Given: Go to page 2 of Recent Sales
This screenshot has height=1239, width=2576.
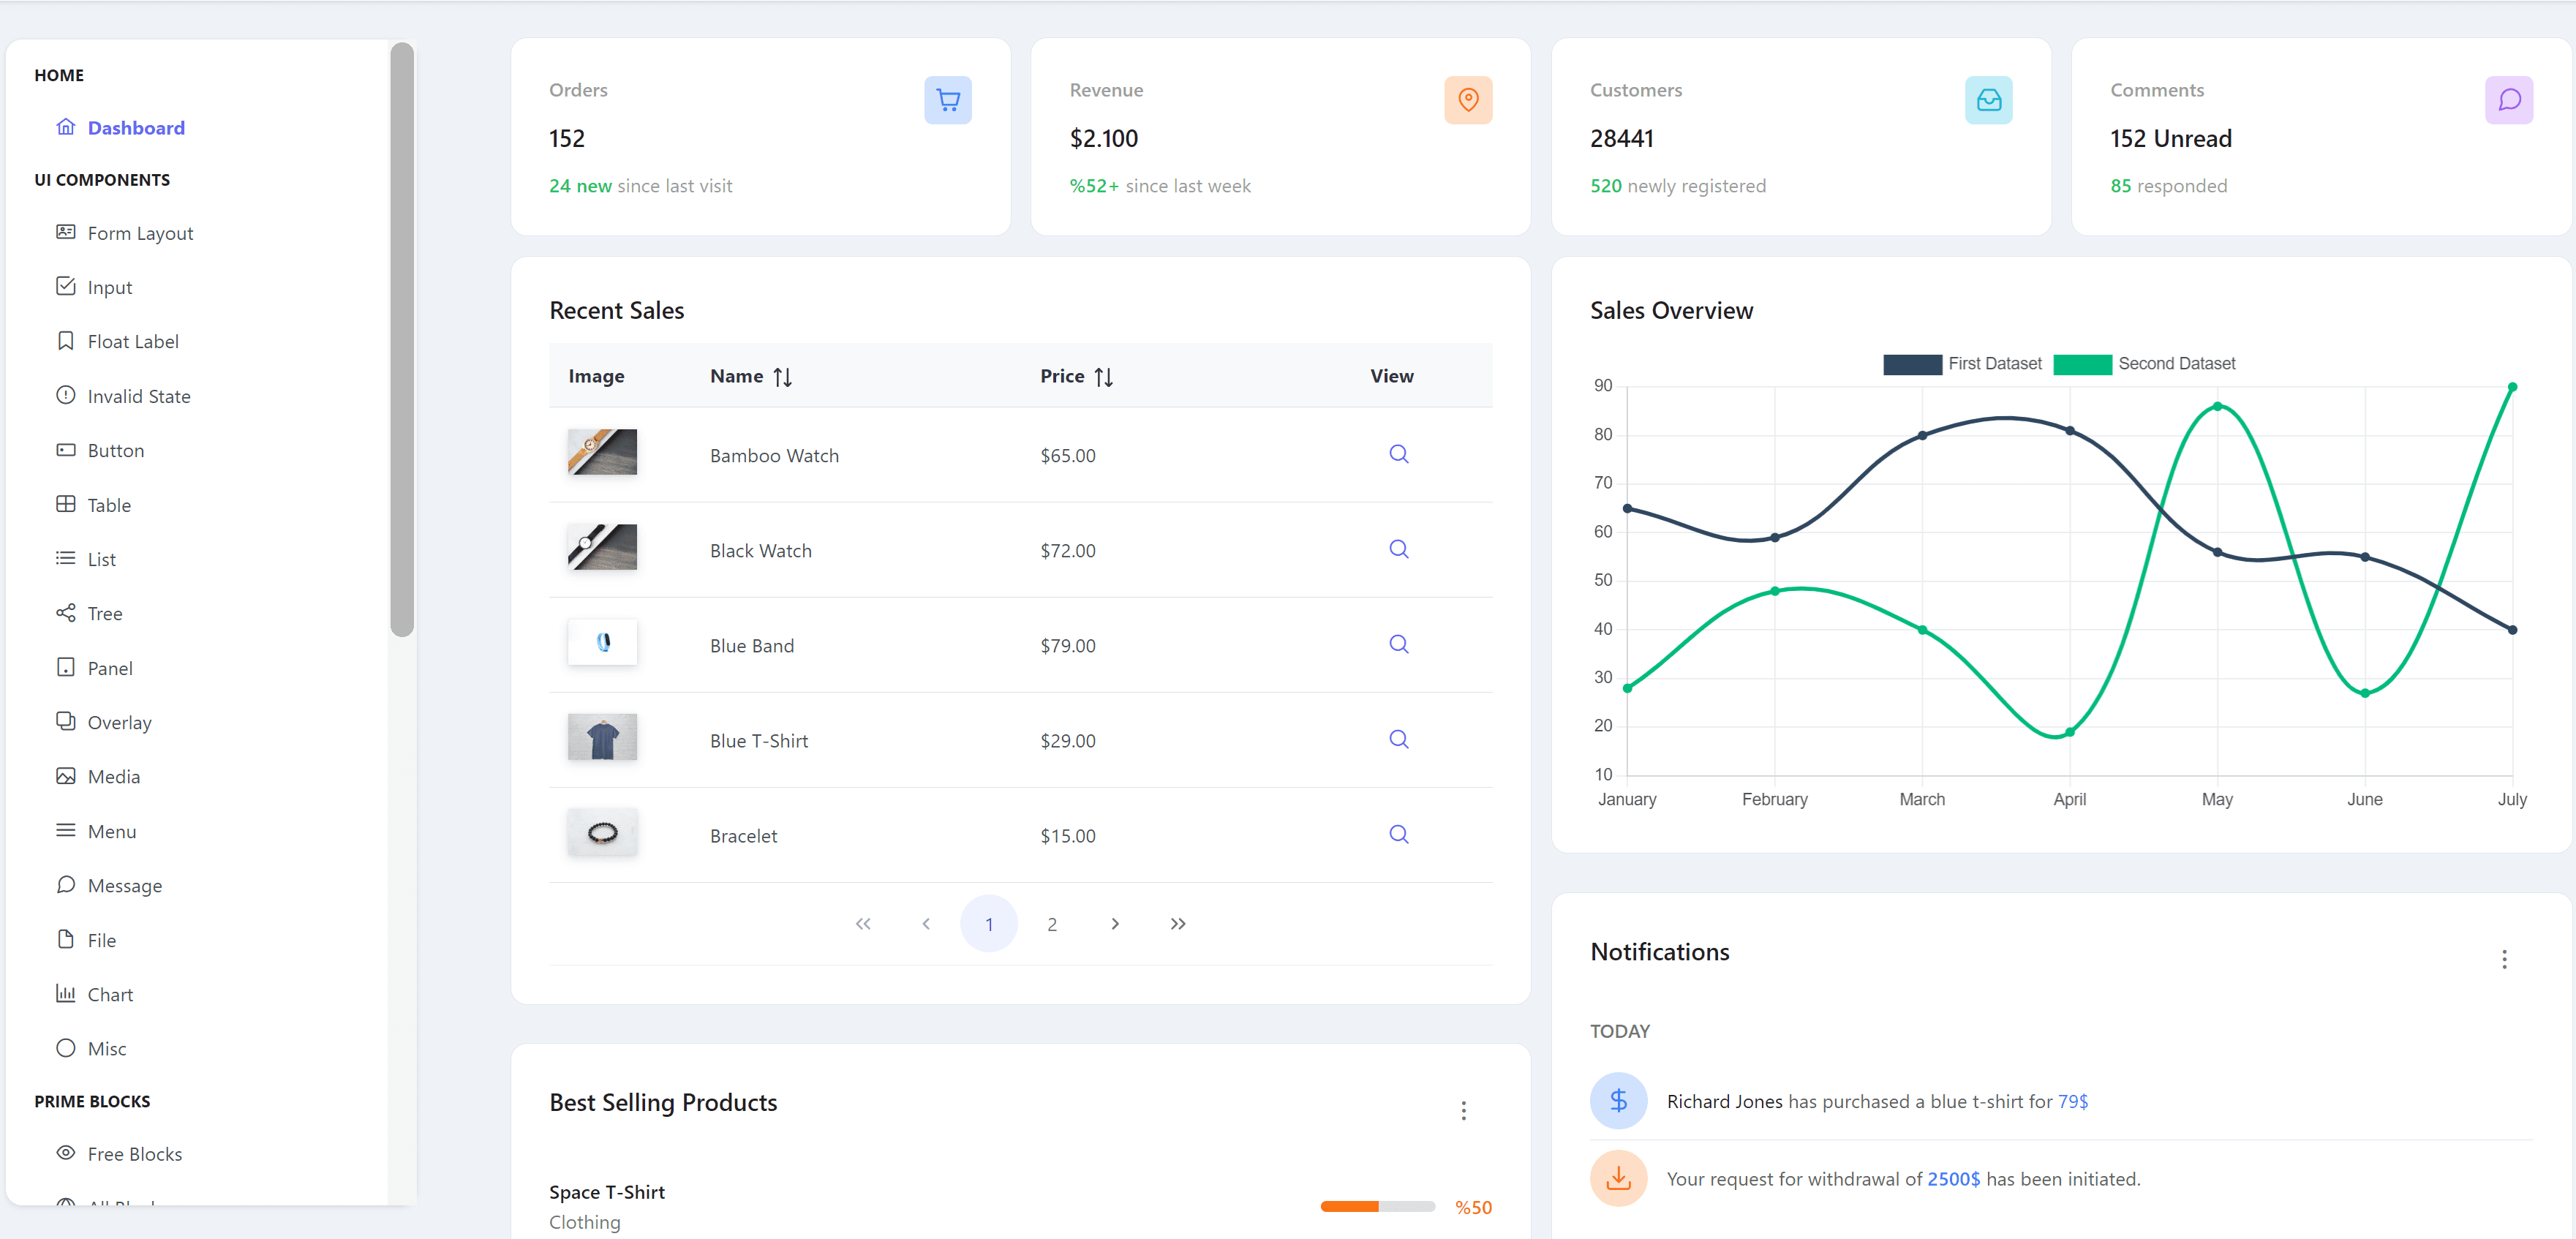Looking at the screenshot, I should tap(1051, 923).
